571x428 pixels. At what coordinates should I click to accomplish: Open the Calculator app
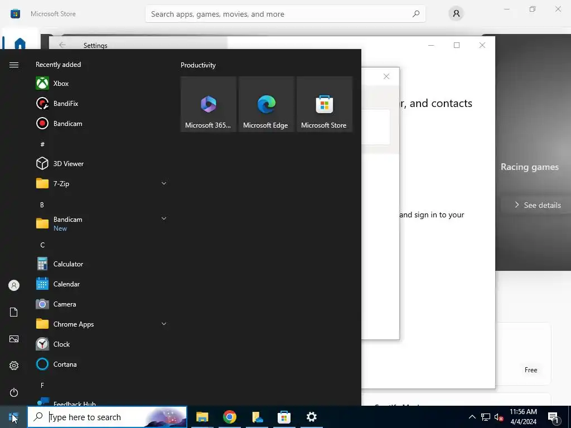pos(102,264)
